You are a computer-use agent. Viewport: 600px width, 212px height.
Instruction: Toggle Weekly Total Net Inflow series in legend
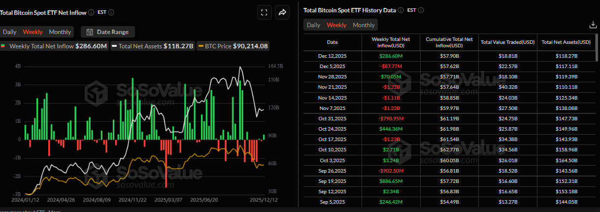click(54, 46)
